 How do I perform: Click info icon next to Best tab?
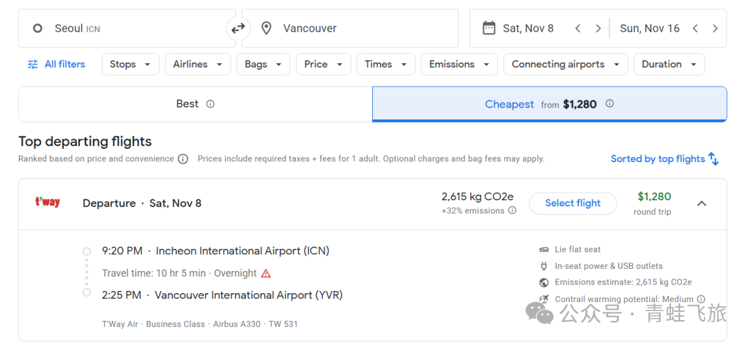210,104
